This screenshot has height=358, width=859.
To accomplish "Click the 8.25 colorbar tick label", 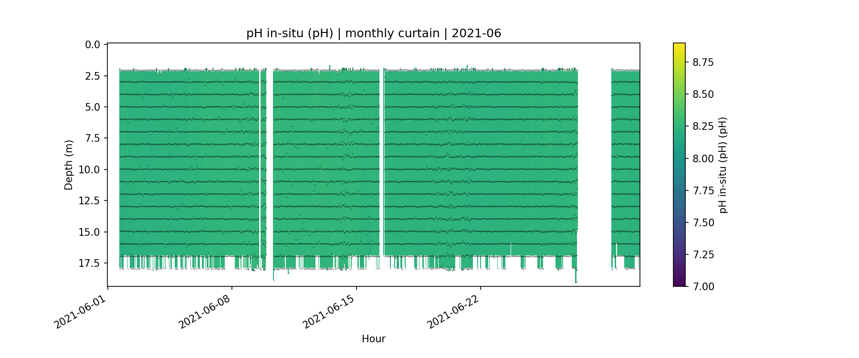I will tap(703, 126).
